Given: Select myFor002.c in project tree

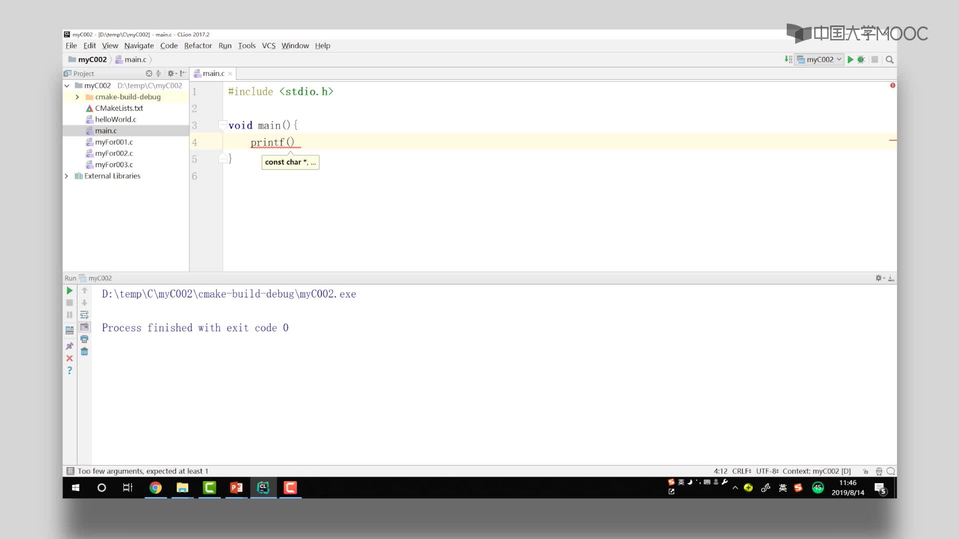Looking at the screenshot, I should click(114, 153).
